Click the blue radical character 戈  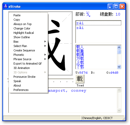coord(88,14)
